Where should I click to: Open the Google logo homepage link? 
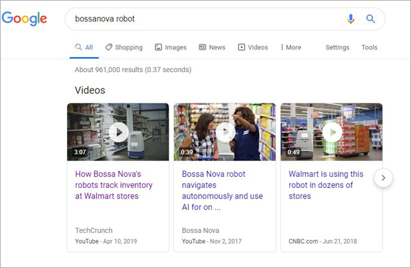[25, 19]
